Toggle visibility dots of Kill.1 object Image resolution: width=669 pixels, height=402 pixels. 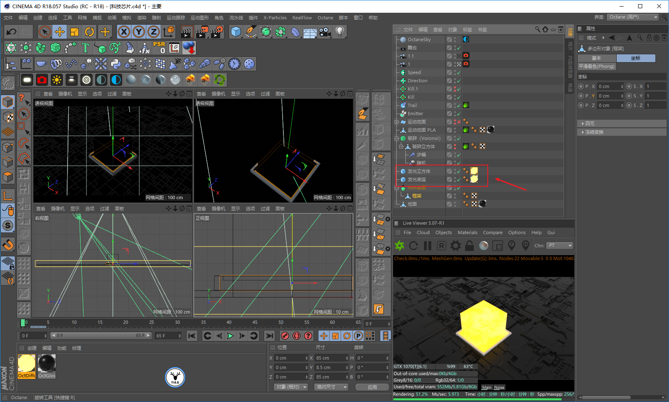[455, 89]
